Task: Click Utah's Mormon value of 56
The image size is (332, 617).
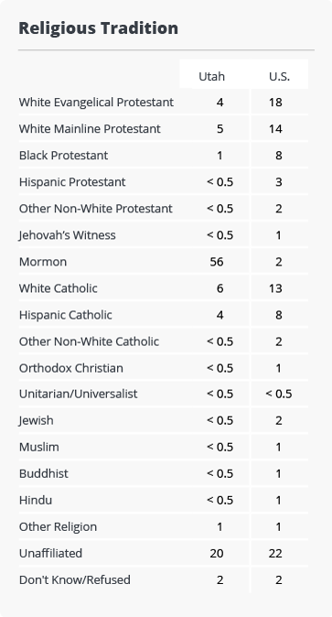Action: tap(217, 262)
